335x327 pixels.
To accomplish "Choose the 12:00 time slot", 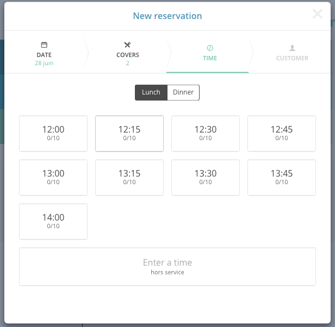I will 53,134.
